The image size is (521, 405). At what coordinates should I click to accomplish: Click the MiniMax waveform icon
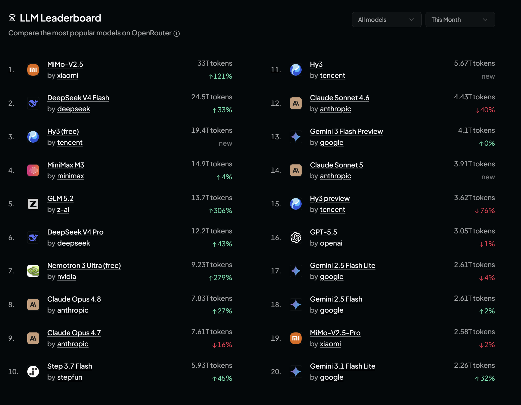coord(33,170)
